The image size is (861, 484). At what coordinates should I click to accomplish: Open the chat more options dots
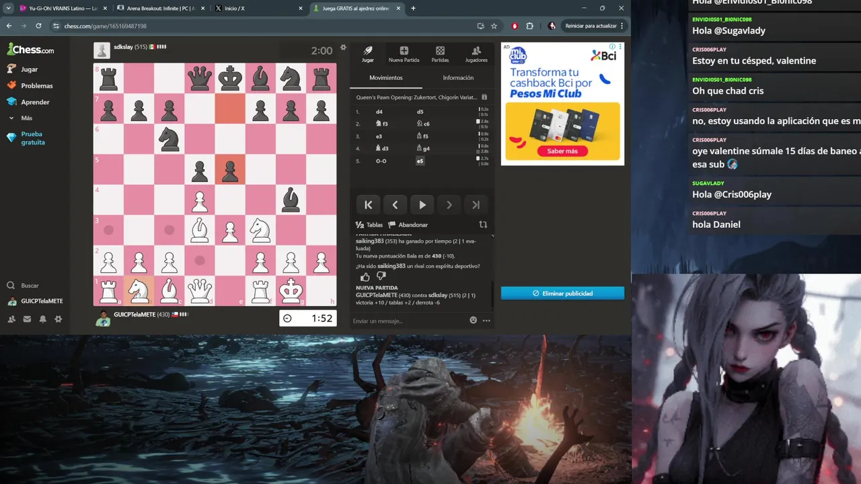[486, 321]
